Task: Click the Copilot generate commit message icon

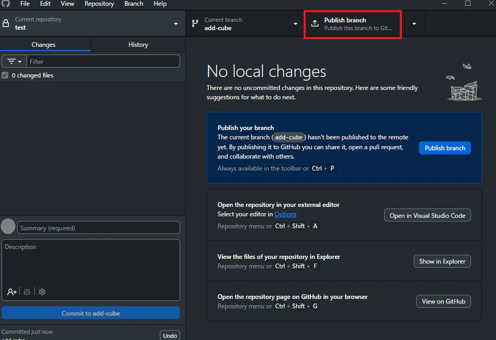Action: point(27,292)
